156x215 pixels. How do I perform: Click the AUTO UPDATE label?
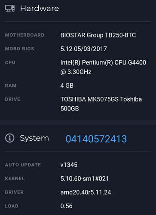click(x=23, y=165)
